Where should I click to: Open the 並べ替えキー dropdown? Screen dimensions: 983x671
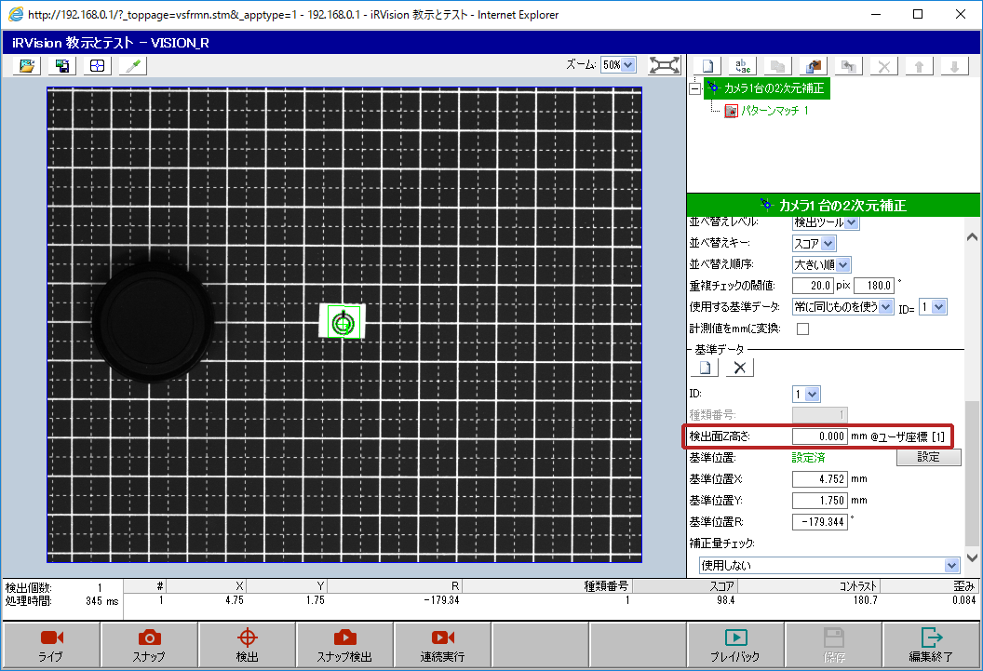click(x=815, y=243)
